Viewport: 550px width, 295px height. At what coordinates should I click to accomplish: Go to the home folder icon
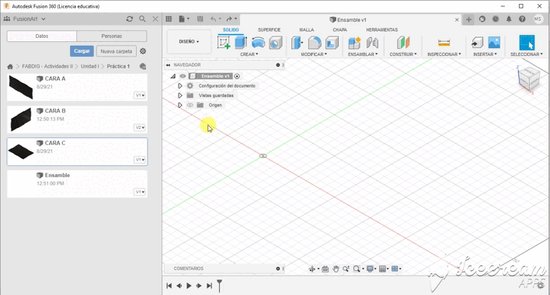click(10, 66)
